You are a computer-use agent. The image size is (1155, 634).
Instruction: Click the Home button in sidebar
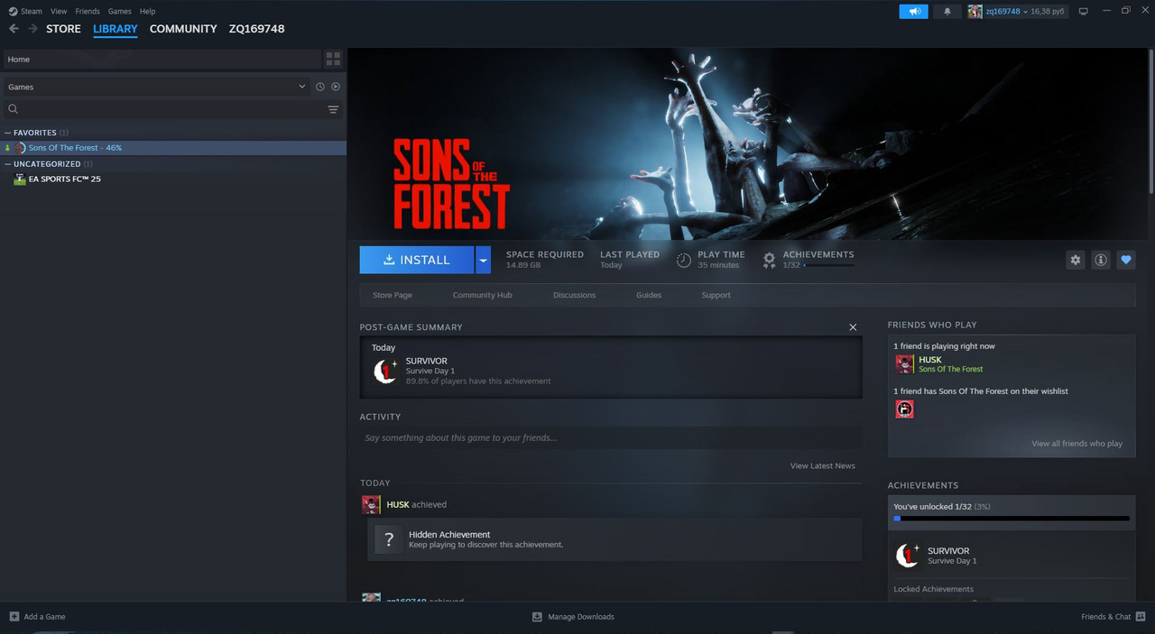tap(162, 59)
